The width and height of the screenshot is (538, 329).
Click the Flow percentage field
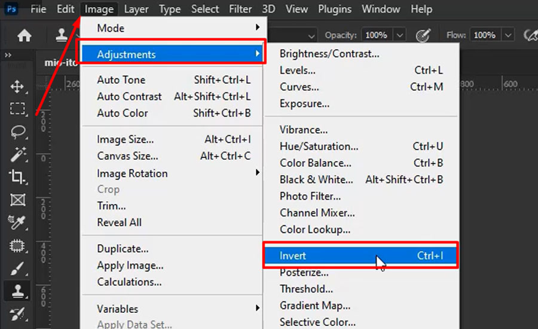pos(485,35)
